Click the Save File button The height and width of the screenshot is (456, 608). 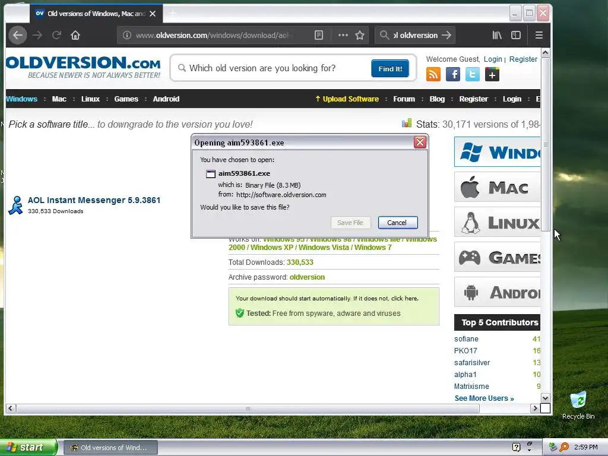click(x=350, y=223)
